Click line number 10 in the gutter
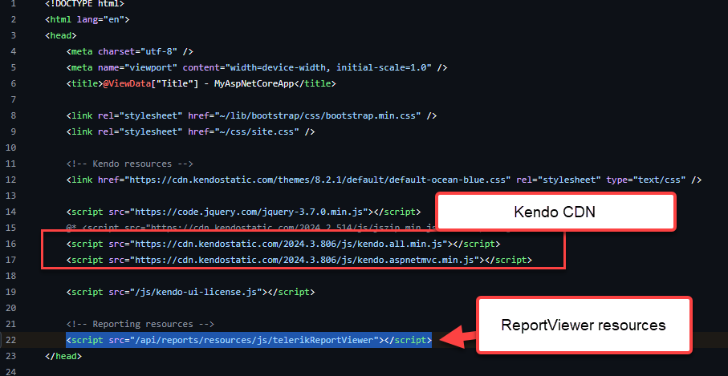Screen dimensions: 728x376 click(11, 148)
